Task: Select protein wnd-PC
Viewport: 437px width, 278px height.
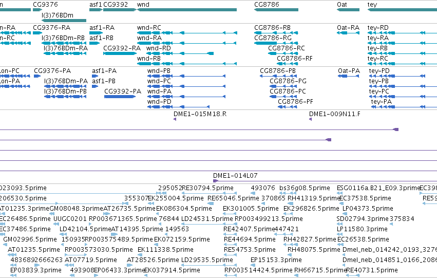Action: click(x=186, y=86)
